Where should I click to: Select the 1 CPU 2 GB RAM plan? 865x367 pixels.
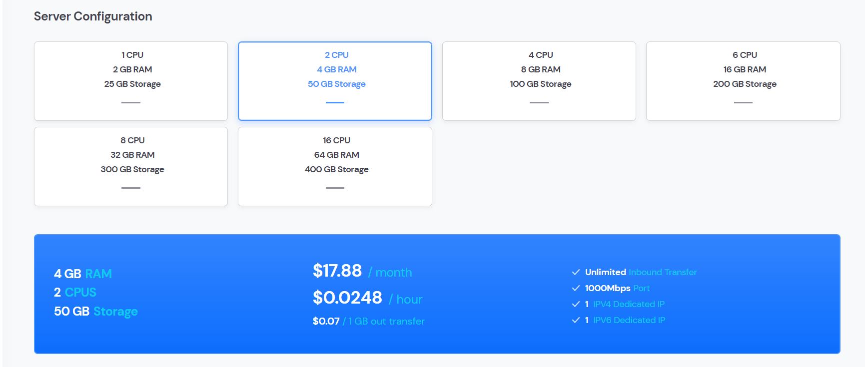pyautogui.click(x=131, y=80)
